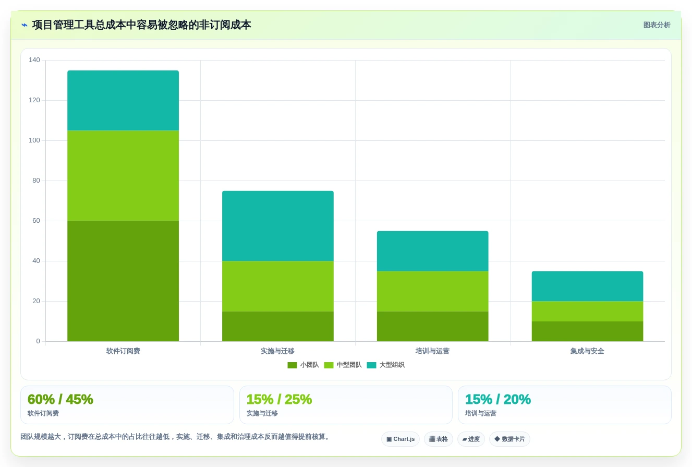The image size is (692, 467).
Task: Click 集成与安全 bar's teal segment
Action: [x=588, y=286]
